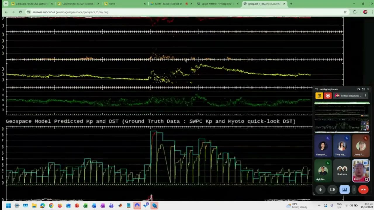This screenshot has height=210, width=374.
Task: Toggle camera in Meet mini window
Action: (333, 190)
